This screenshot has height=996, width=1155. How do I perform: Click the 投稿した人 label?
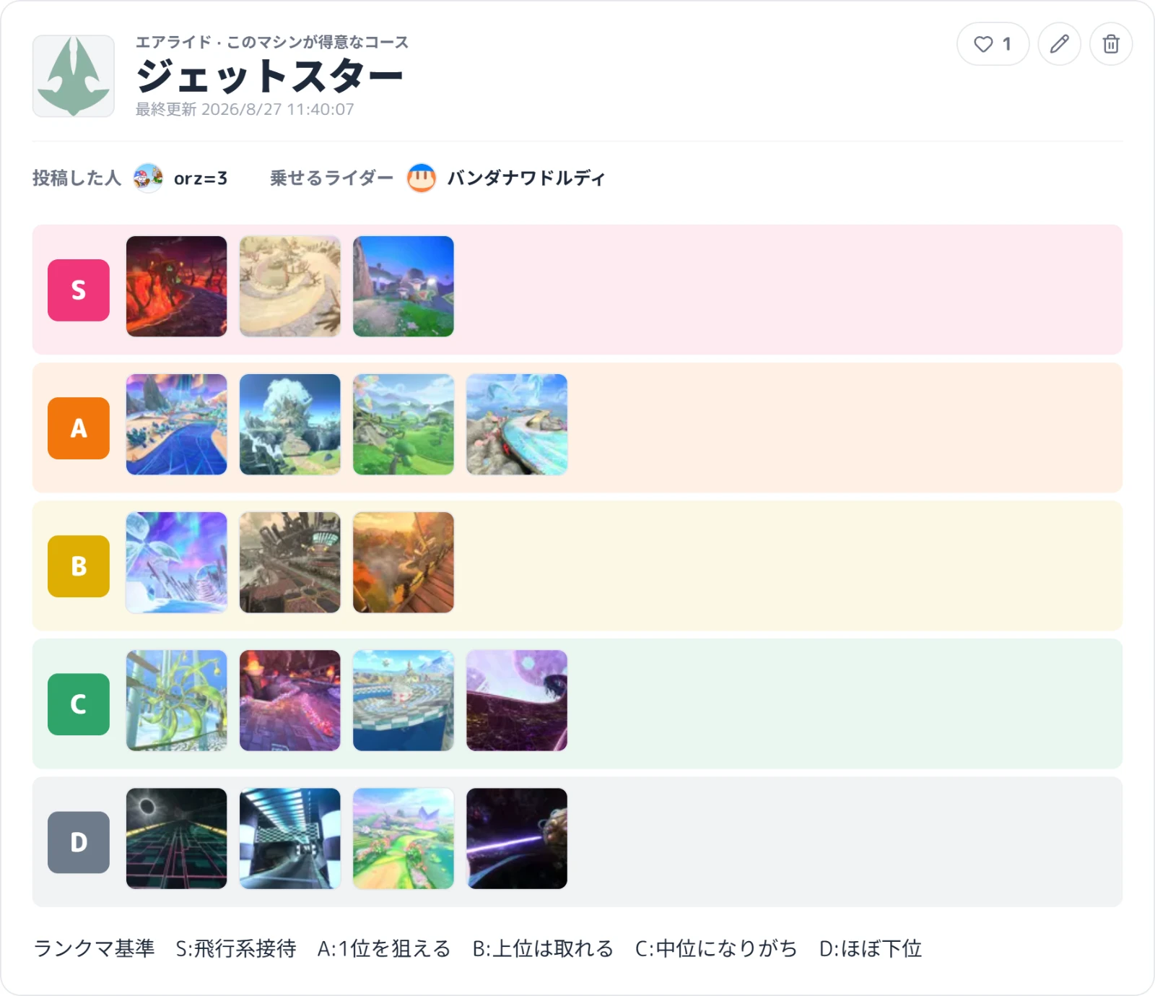point(77,178)
